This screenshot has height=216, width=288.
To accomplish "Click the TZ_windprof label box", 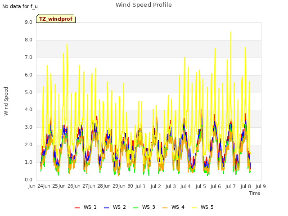I will click(56, 18).
